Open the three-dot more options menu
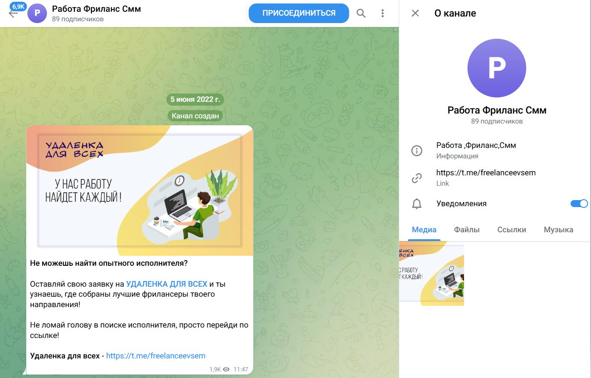This screenshot has width=591, height=378. (383, 13)
